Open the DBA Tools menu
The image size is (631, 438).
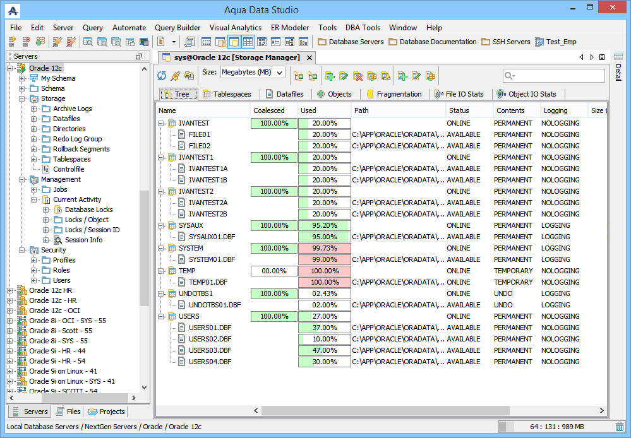point(363,28)
